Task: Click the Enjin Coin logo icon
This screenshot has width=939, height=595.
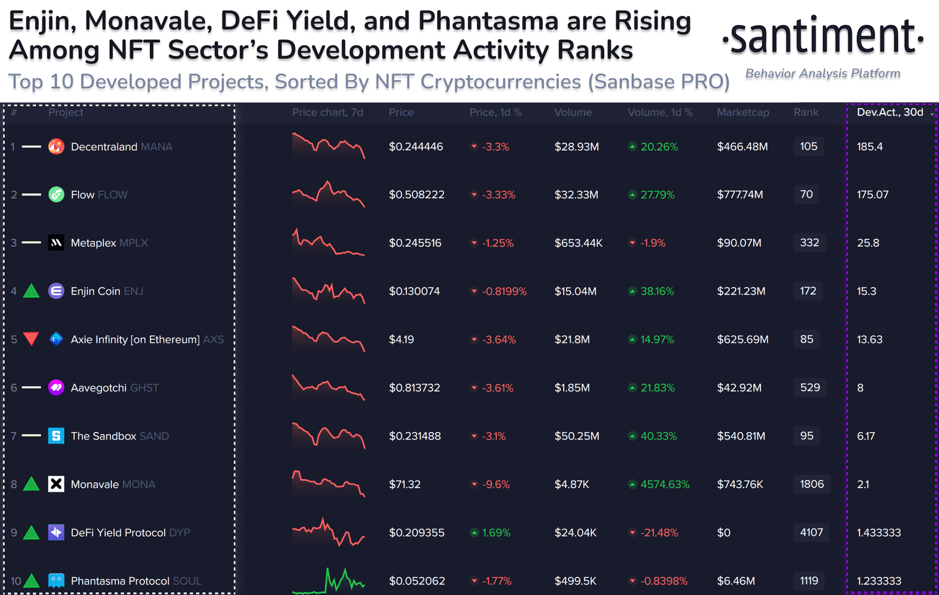Action: 56,291
